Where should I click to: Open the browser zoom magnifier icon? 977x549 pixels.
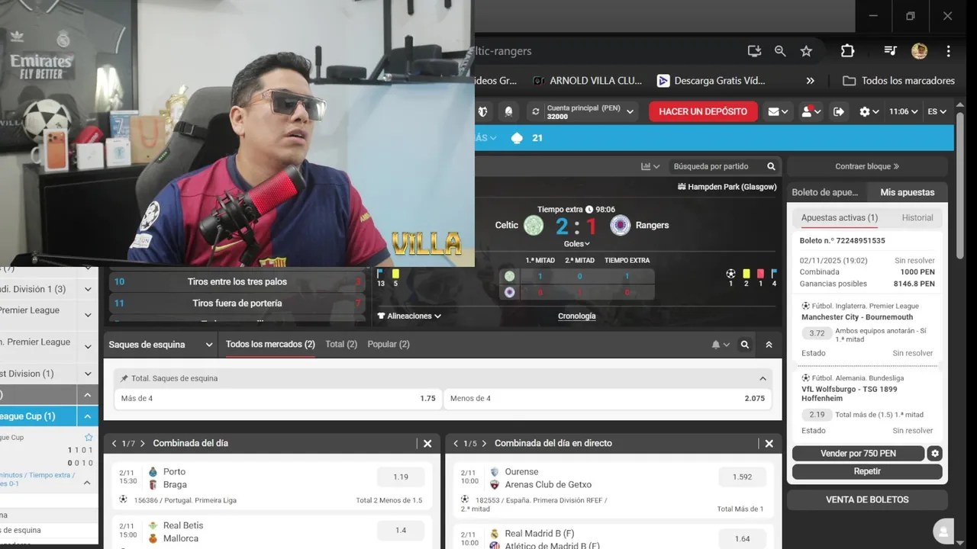(x=780, y=51)
